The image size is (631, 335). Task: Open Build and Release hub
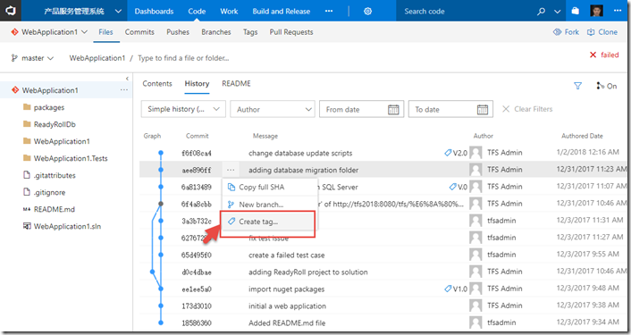282,12
